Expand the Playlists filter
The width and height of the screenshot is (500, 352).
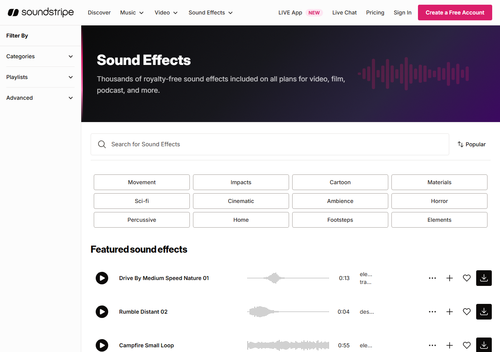[x=40, y=77]
